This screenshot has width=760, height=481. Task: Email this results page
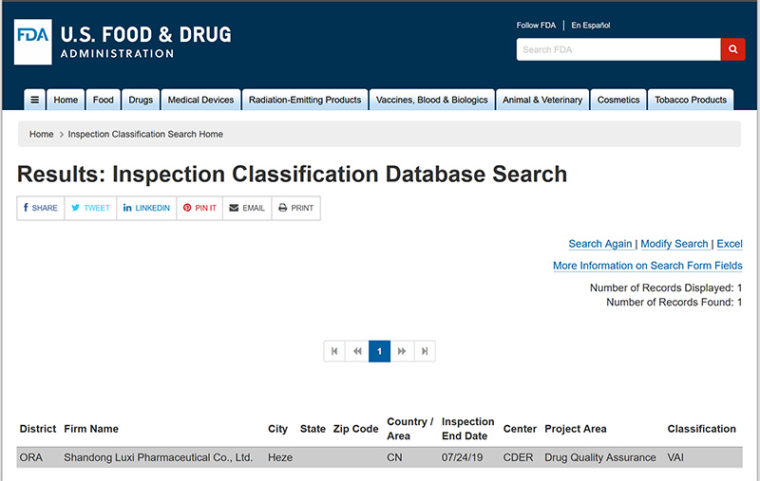(x=247, y=208)
